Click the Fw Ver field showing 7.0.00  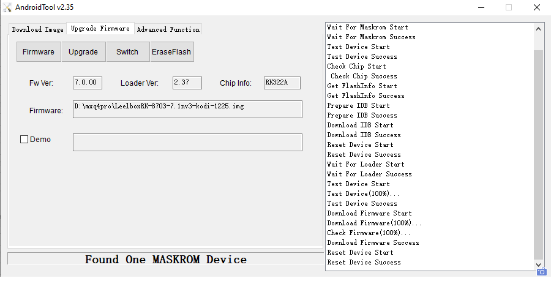coord(88,83)
